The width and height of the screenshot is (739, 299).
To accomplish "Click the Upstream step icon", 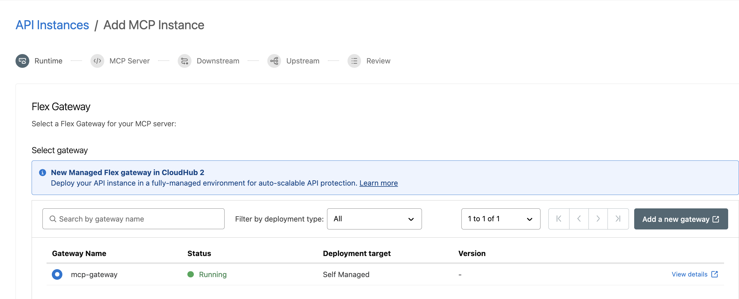I will pyautogui.click(x=274, y=61).
